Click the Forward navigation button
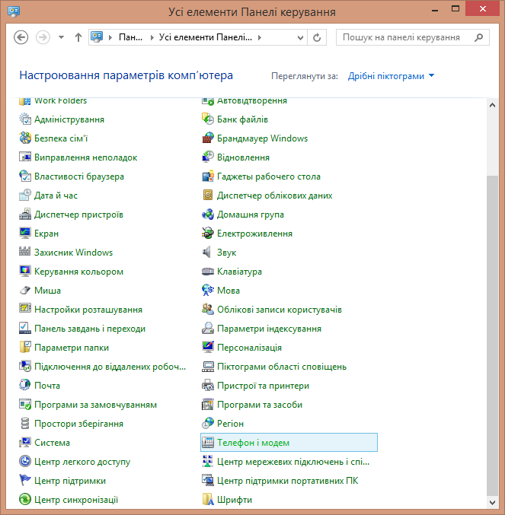This screenshot has width=505, height=515. point(43,37)
